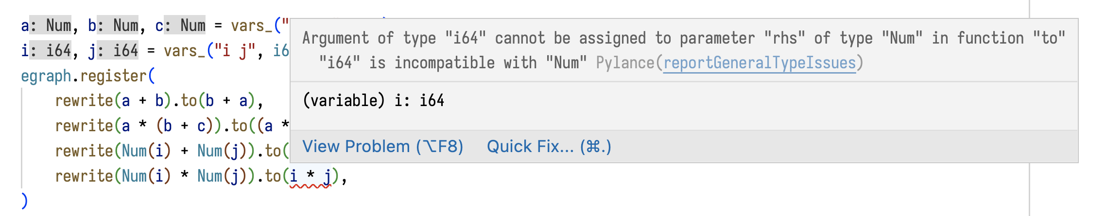Click rewrite on the Num(i) + Num(j) line
Image resolution: width=1106 pixels, height=216 pixels.
pyautogui.click(x=84, y=151)
